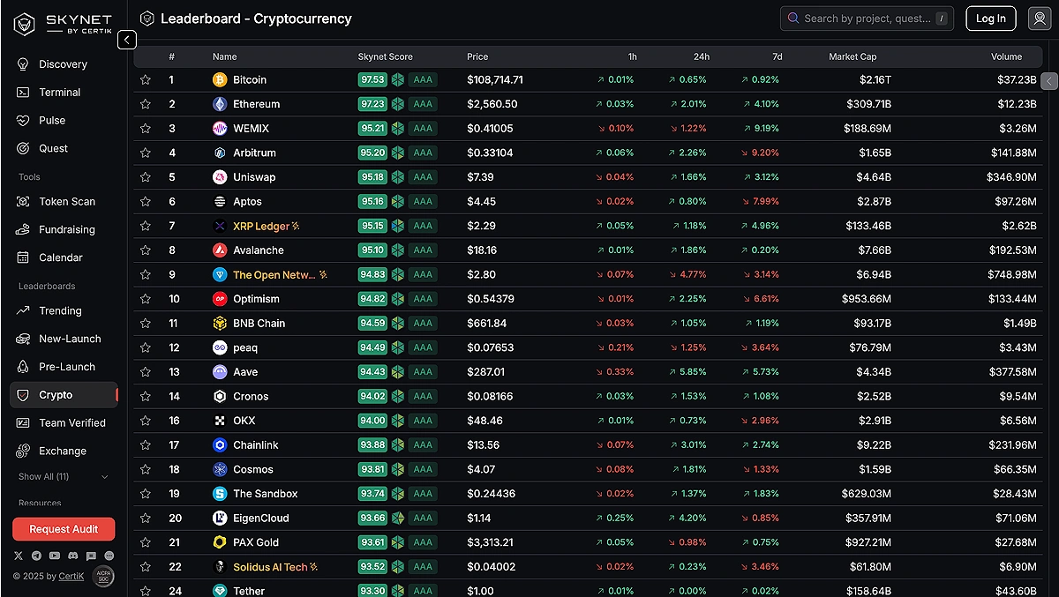
Task: Click the Bitcoin coin logo icon
Action: 220,79
